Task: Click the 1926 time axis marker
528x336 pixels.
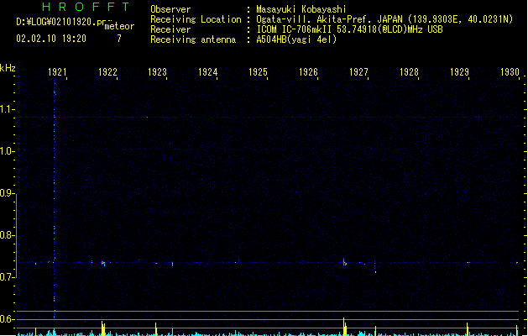Action: tap(308, 72)
